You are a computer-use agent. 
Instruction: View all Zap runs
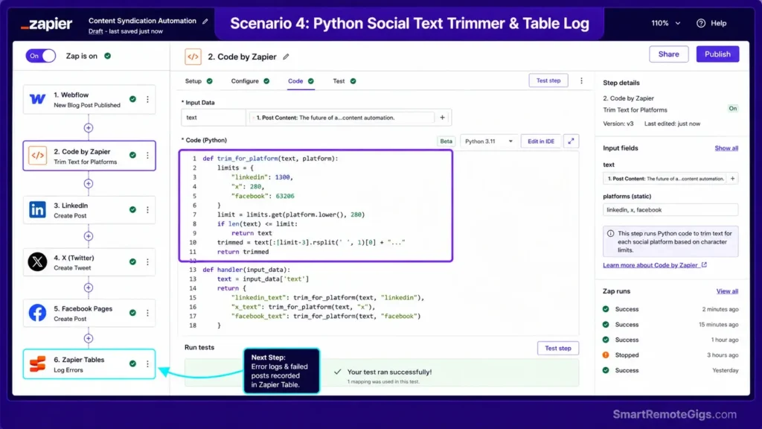click(x=727, y=291)
